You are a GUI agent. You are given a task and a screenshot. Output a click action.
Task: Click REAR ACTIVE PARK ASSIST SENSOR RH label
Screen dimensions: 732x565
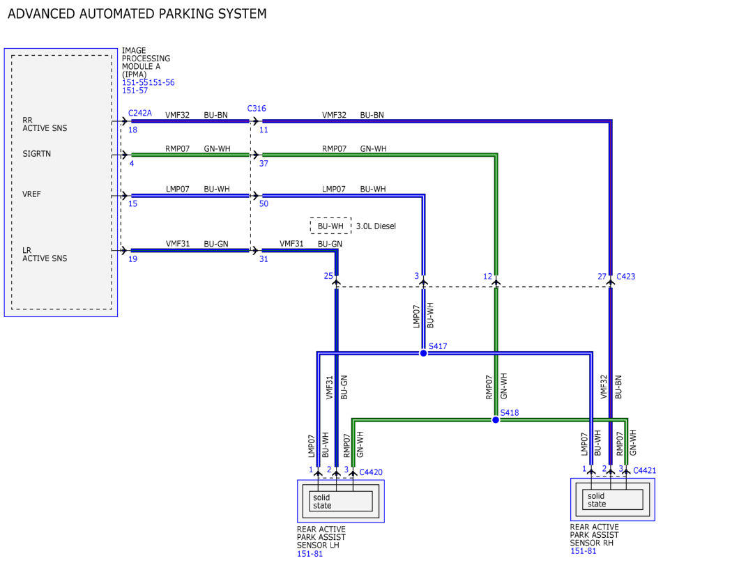[594, 534]
